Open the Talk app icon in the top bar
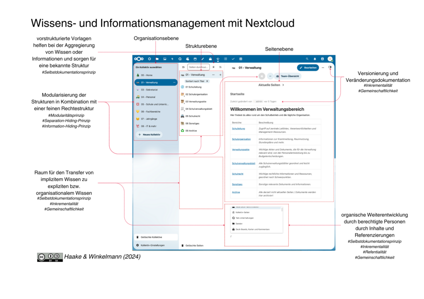Image resolution: width=424 pixels, height=299 pixels. (180, 59)
